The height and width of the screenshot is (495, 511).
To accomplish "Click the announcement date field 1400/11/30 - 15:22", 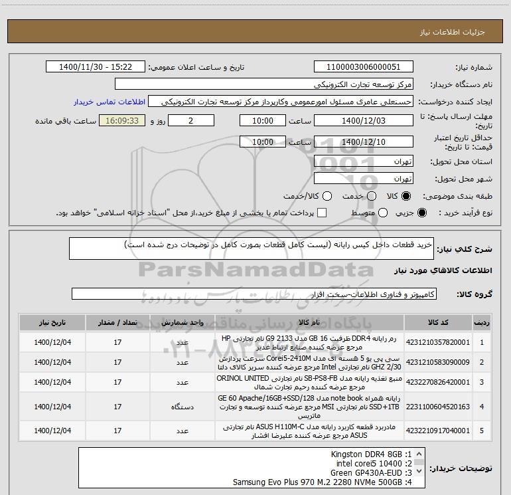I will point(96,67).
